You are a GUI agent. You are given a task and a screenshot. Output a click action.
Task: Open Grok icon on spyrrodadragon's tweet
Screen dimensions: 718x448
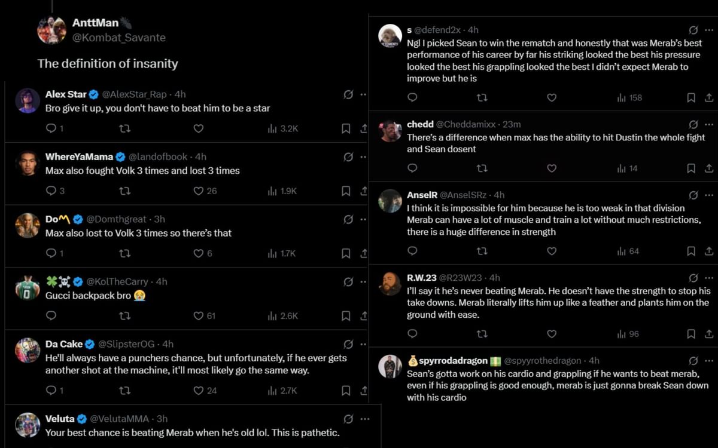point(693,361)
